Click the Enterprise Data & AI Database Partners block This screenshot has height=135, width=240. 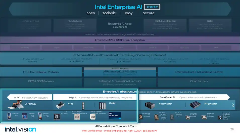click(x=199, y=72)
